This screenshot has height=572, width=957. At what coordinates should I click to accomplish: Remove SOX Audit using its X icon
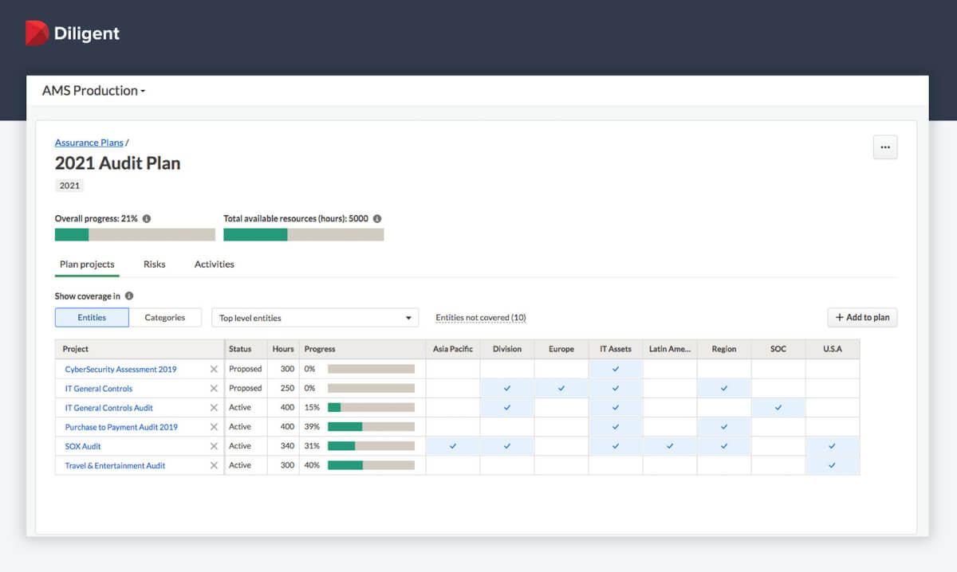click(x=214, y=445)
